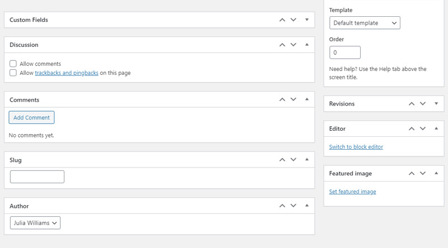This screenshot has height=248, width=448.
Task: Expand the Custom Fields panel toggle
Action: (x=307, y=20)
